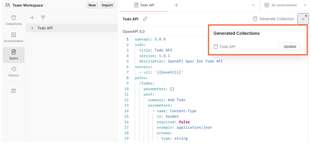Click Generate Collection button

click(x=273, y=19)
